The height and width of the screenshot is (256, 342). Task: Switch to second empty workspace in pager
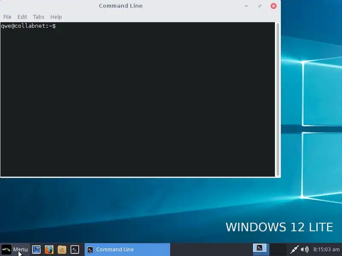[x=278, y=250]
